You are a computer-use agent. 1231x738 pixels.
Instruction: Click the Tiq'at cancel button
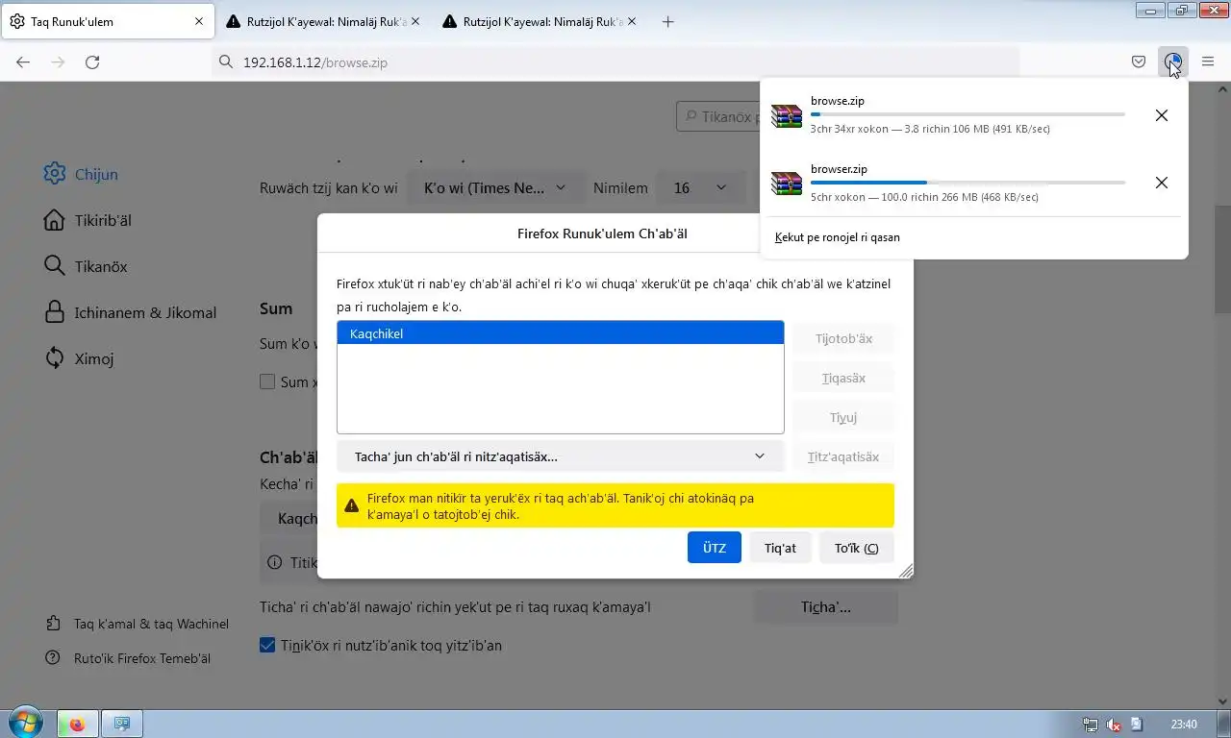780,548
